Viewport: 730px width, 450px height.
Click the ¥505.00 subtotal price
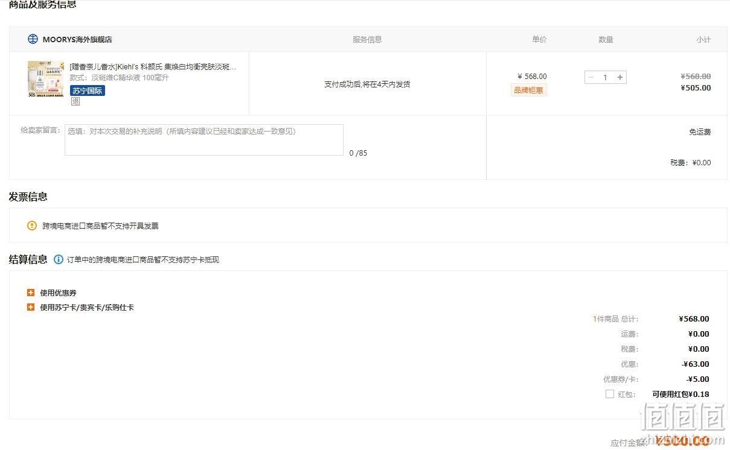pos(696,88)
